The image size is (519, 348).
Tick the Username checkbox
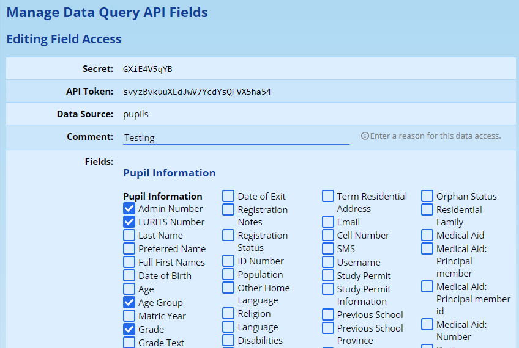[x=328, y=262]
